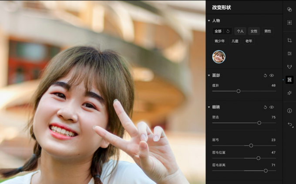This screenshot has width=296, height=184.
Task: Select the 青少年 filter
Action: click(x=219, y=41)
